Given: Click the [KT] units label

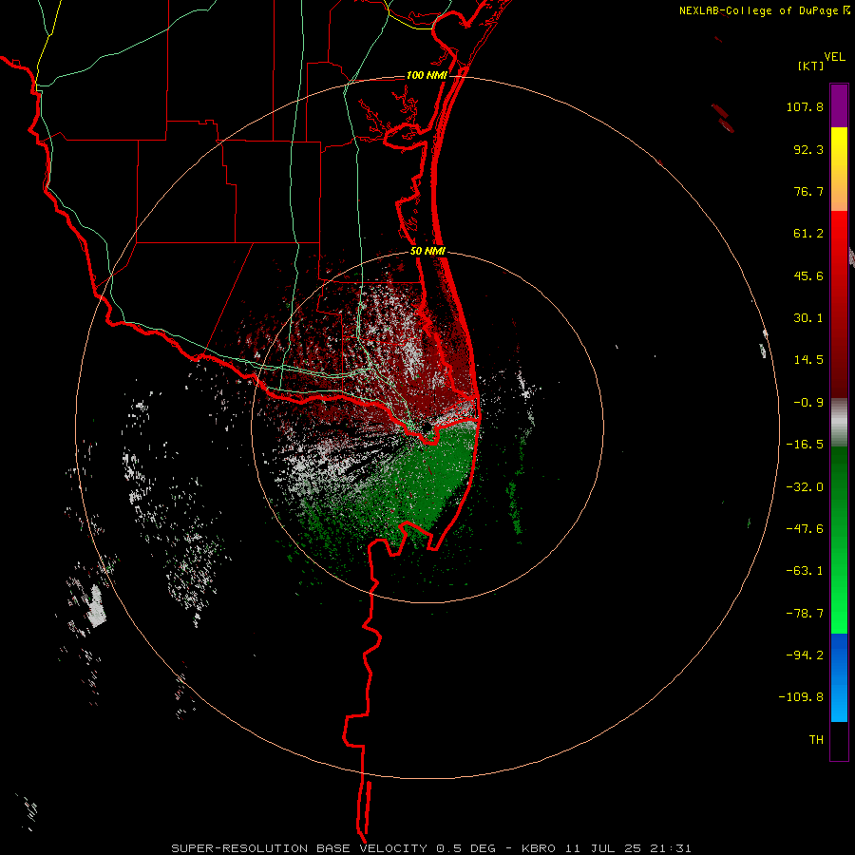Looking at the screenshot, I should (x=810, y=66).
